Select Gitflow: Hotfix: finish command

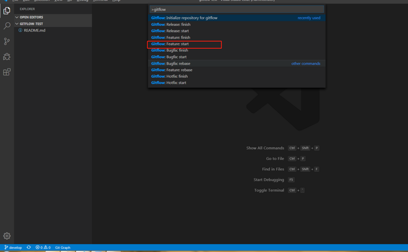pyautogui.click(x=237, y=76)
